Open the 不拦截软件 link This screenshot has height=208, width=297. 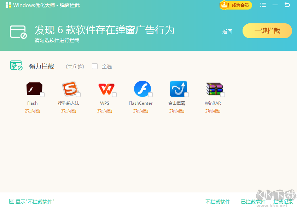218,201
